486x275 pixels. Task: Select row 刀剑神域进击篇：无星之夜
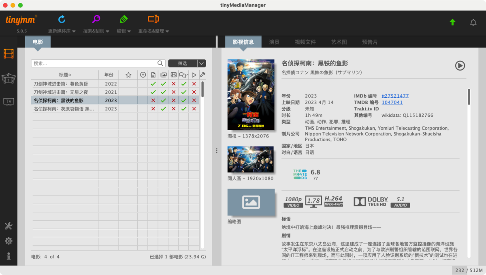pyautogui.click(x=115, y=92)
